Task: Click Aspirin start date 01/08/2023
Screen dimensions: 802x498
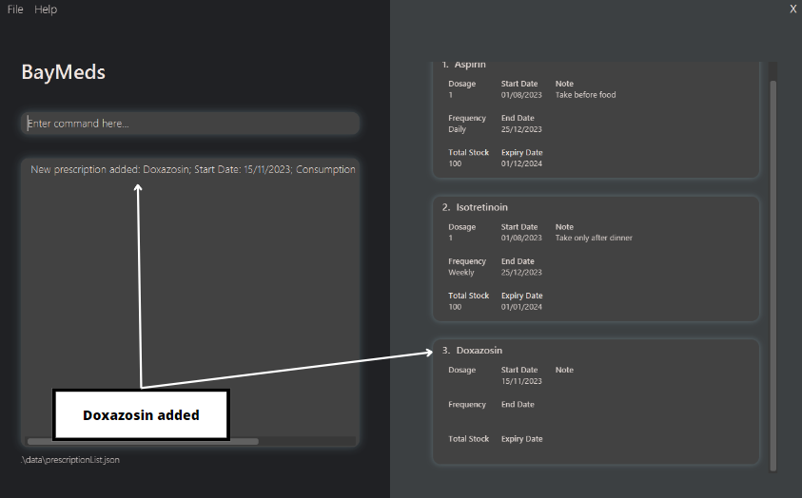Action: coord(521,95)
